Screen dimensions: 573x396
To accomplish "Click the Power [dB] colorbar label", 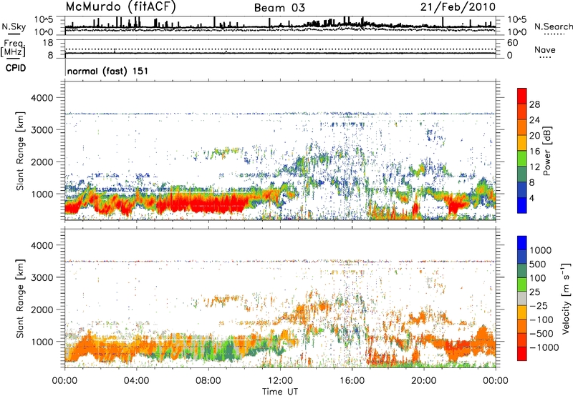I will 546,151.
